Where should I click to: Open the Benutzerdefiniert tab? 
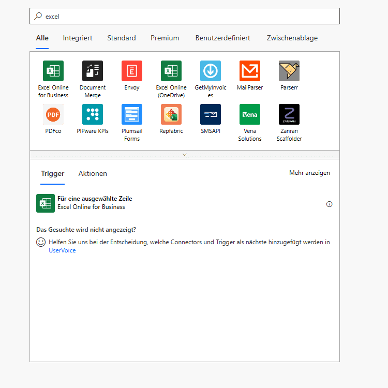pyautogui.click(x=222, y=38)
